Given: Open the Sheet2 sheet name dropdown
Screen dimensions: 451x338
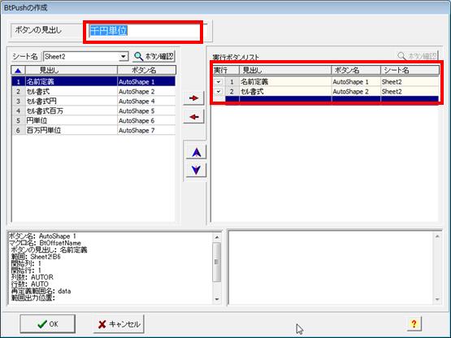Looking at the screenshot, I should 124,56.
